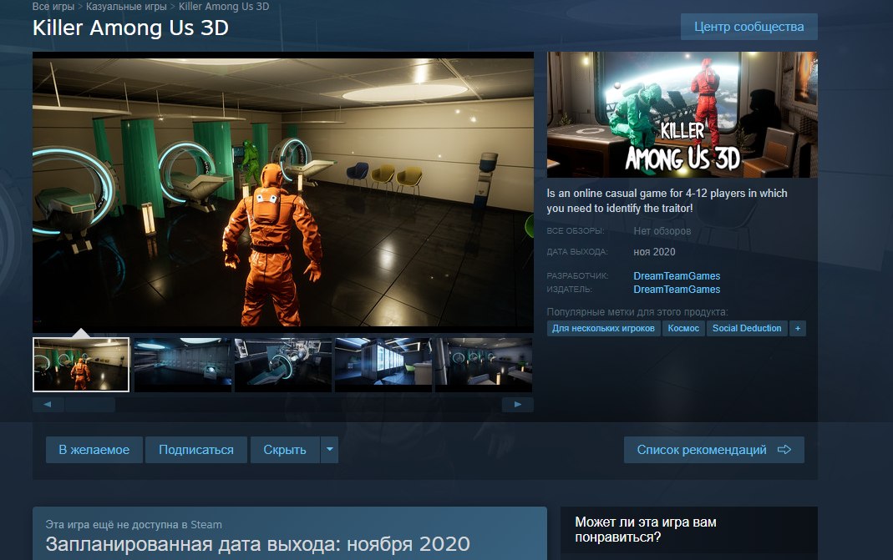The width and height of the screenshot is (893, 560).
Task: Open the developer DreamTeamGames link
Action: tap(677, 276)
